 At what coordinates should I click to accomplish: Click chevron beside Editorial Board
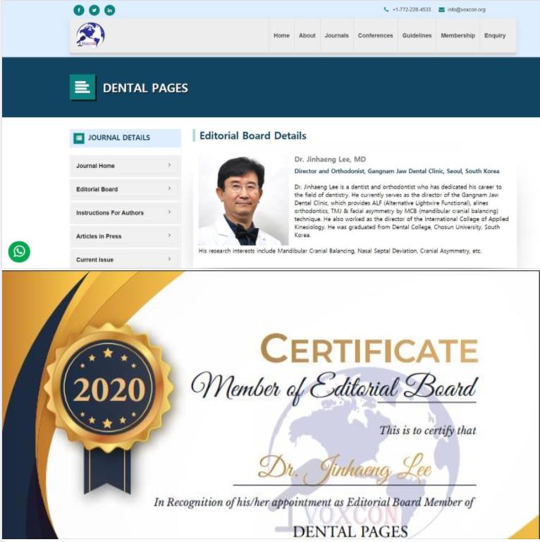[x=169, y=188]
